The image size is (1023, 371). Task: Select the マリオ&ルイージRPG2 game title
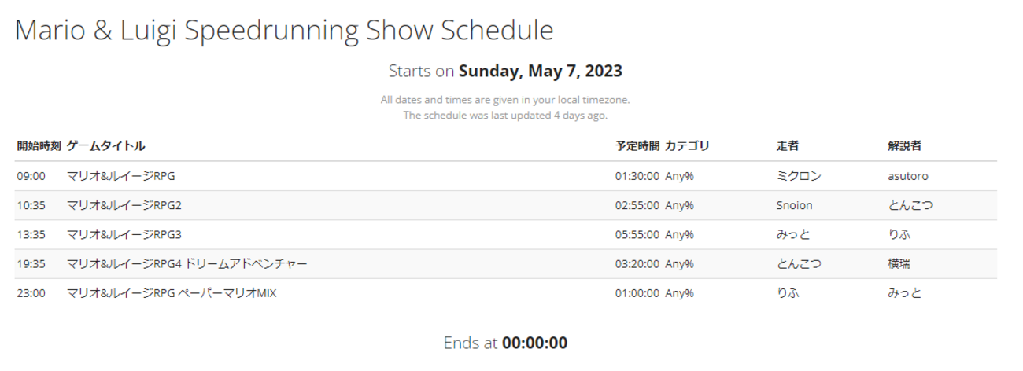[x=124, y=205]
